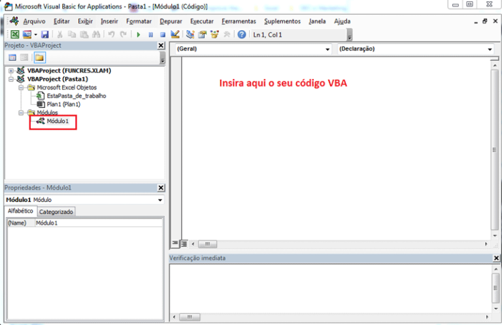
Task: Switch to Full Module View at code window bottom
Action: point(184,243)
